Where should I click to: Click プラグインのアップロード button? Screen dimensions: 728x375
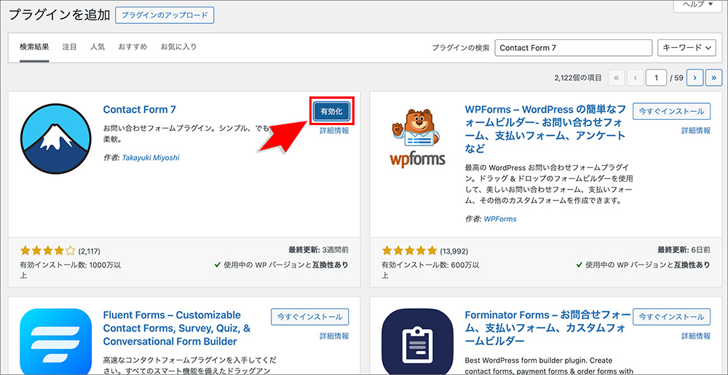click(165, 15)
